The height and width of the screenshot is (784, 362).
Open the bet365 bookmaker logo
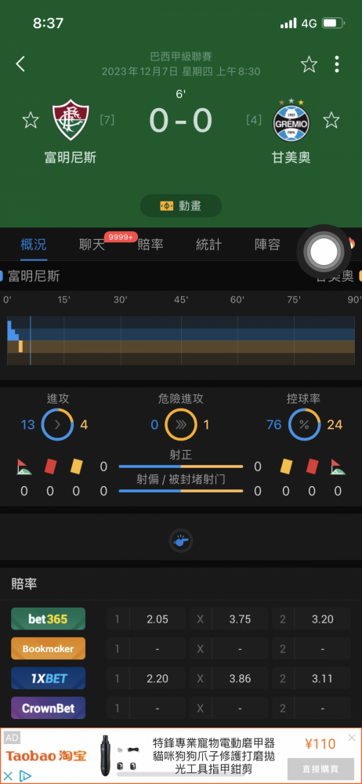48,619
